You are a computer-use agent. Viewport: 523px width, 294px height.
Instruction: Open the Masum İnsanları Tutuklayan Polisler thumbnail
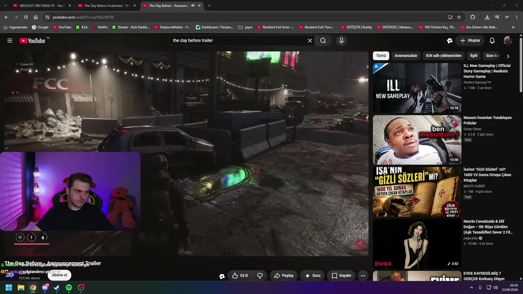click(417, 140)
